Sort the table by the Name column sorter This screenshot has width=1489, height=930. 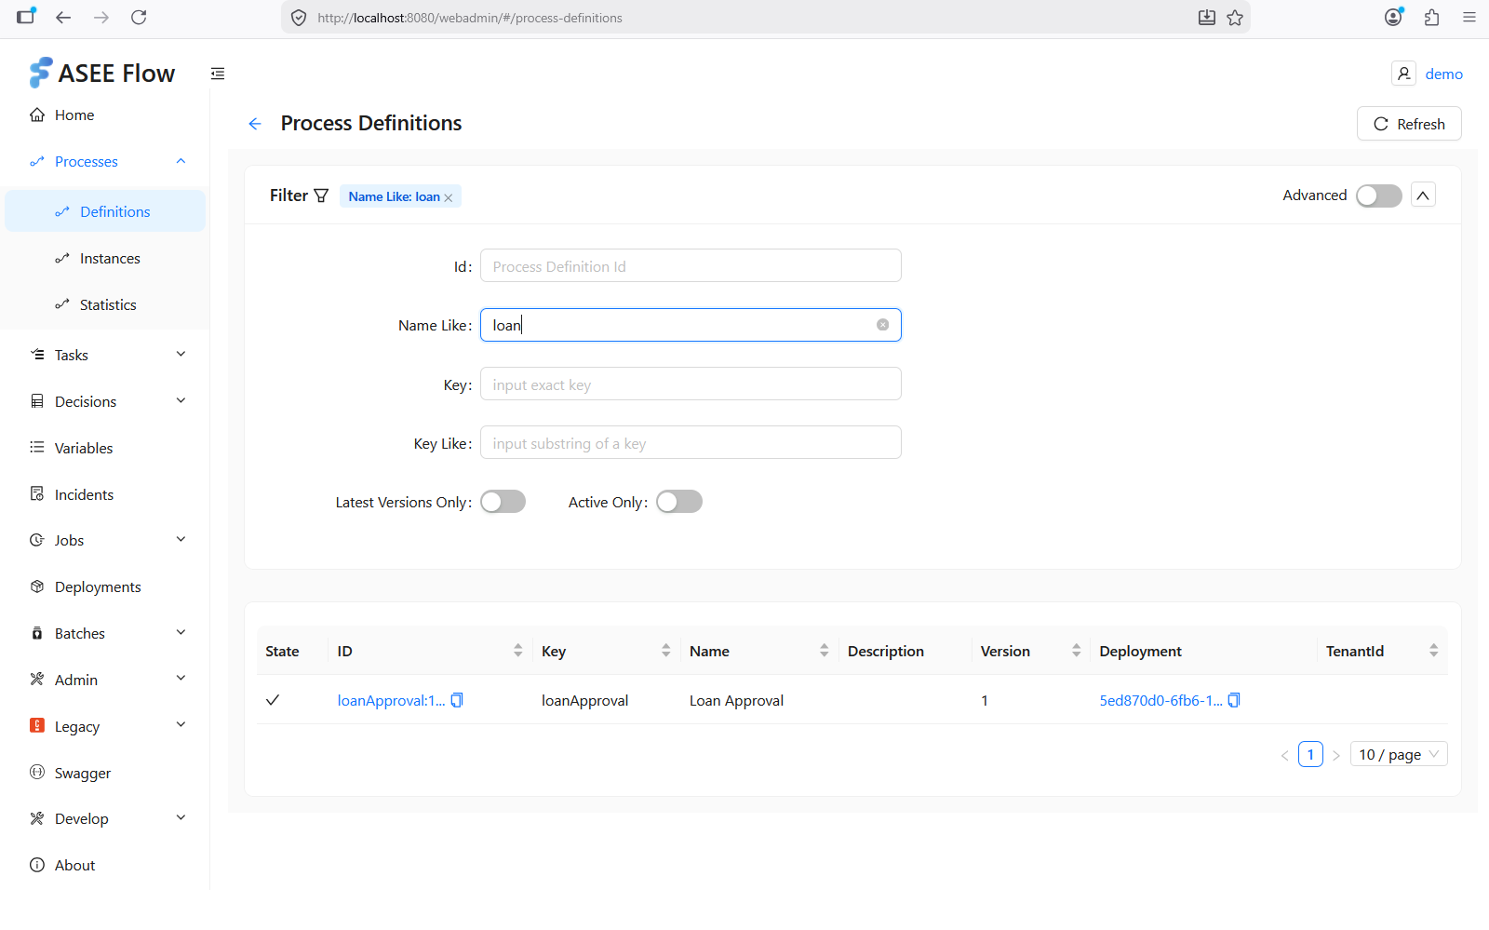pyautogui.click(x=825, y=651)
